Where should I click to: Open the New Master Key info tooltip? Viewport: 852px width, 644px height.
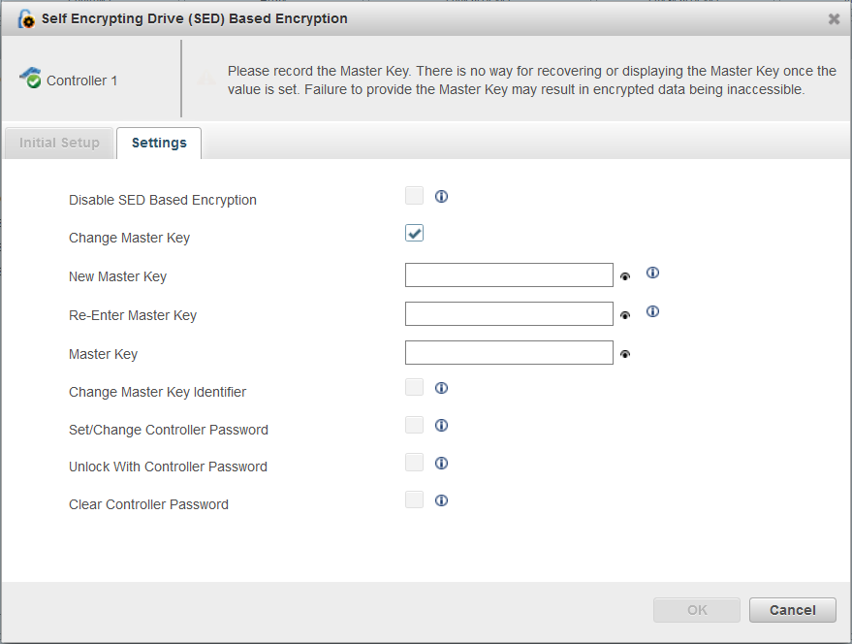pyautogui.click(x=652, y=273)
